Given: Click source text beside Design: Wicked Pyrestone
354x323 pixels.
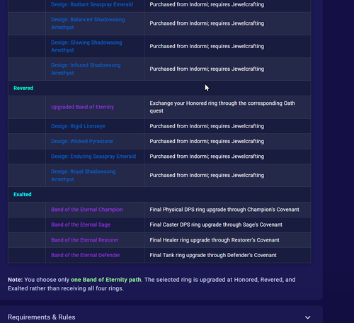Looking at the screenshot, I should click(x=207, y=141).
